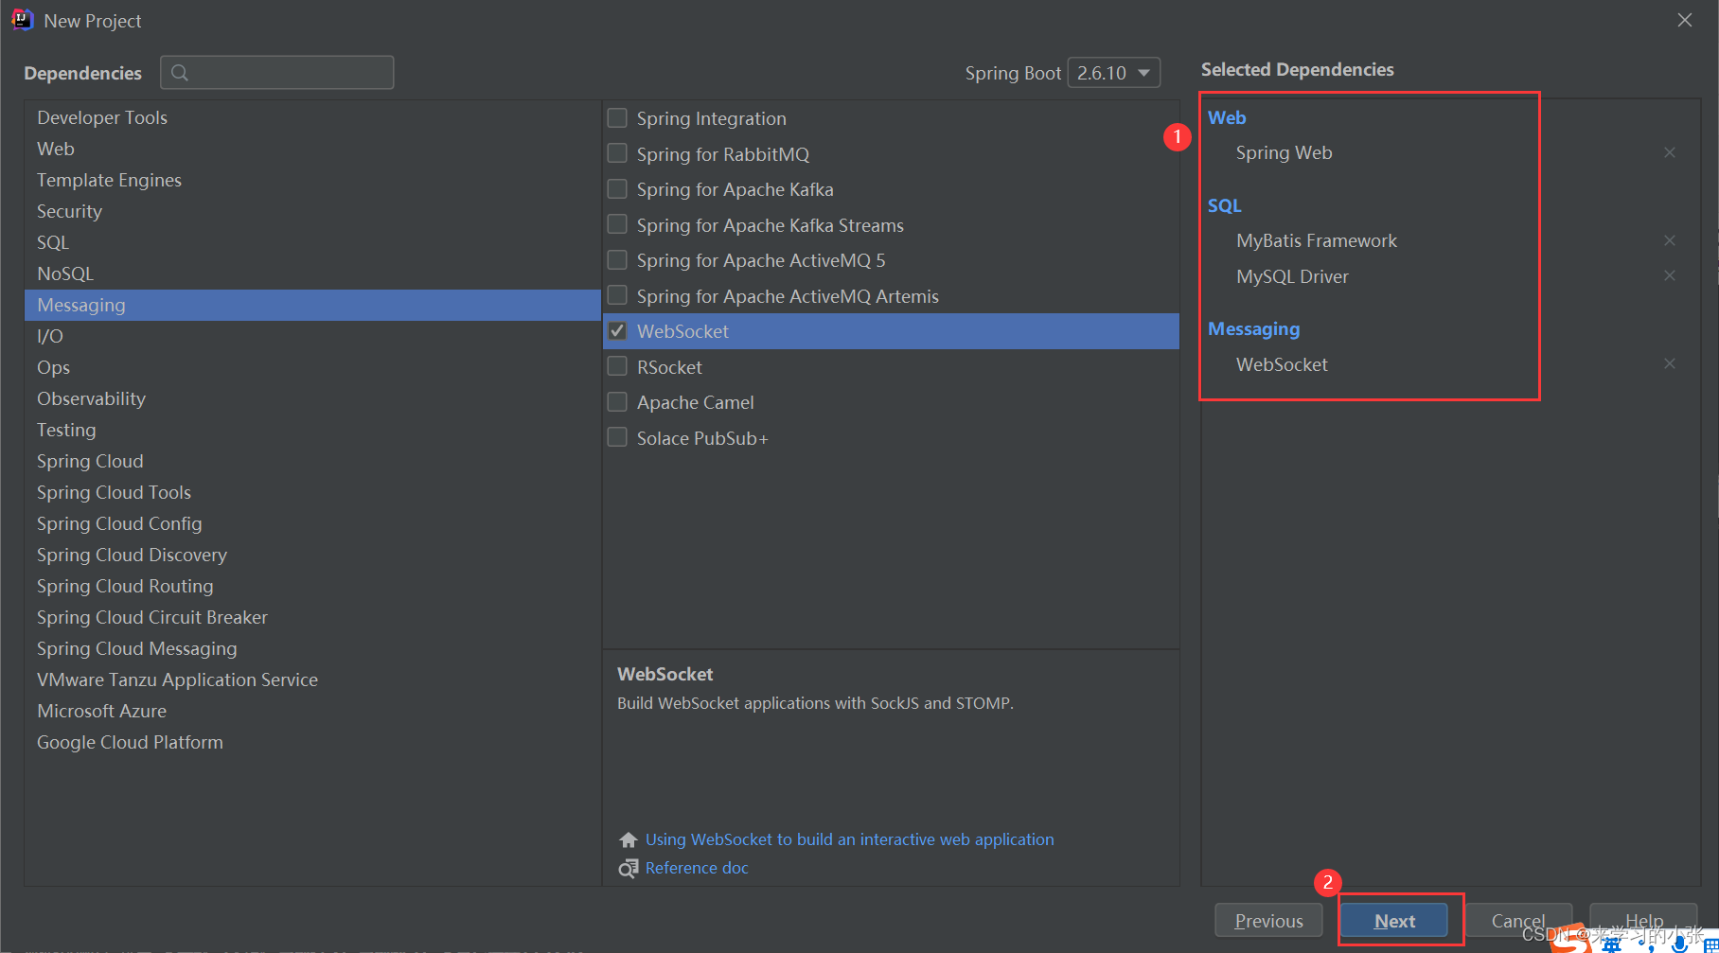The image size is (1719, 953).
Task: Cancel the New Project wizard
Action: click(x=1518, y=921)
